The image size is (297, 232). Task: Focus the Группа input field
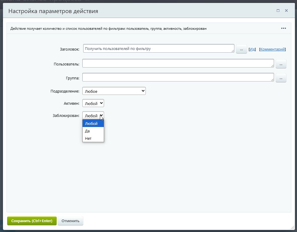pyautogui.click(x=178, y=77)
